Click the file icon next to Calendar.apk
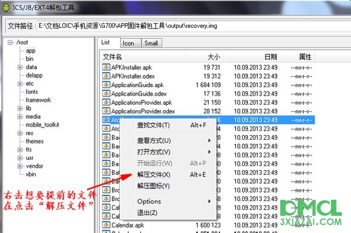This screenshot has height=233, width=351. 106,225
